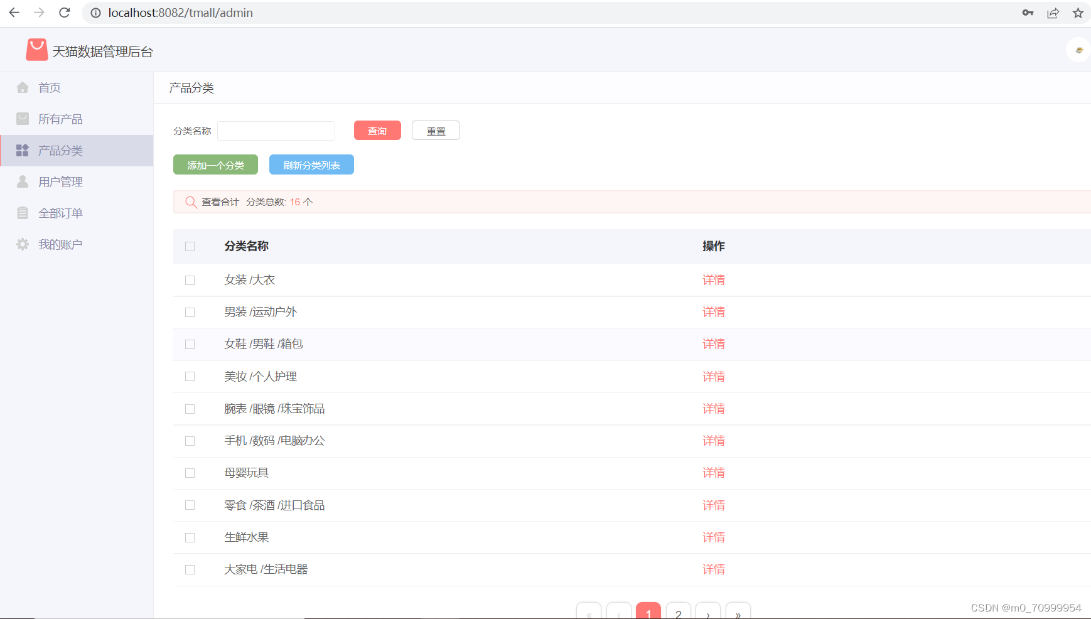Jump to last page with double arrow
1091x619 pixels.
[738, 611]
